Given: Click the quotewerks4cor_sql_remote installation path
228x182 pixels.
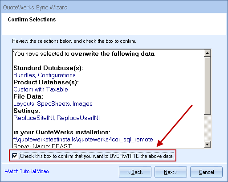Looking at the screenshot, I should (83, 140).
